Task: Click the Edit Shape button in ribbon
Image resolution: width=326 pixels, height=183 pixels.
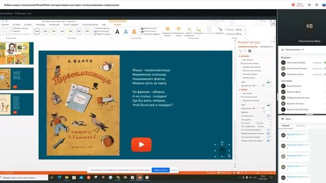Action: (20, 28)
